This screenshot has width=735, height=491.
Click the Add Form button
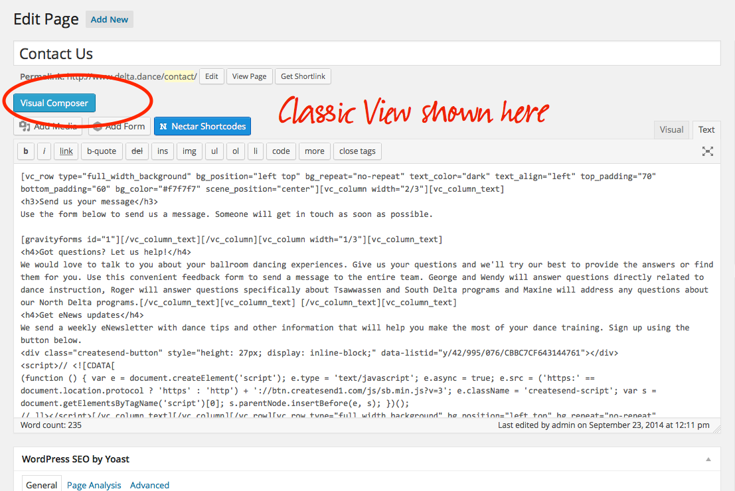120,126
